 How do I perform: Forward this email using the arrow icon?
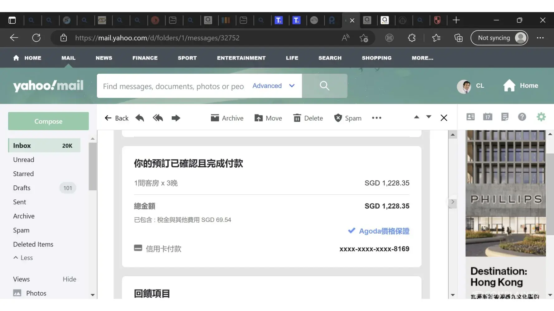point(176,118)
